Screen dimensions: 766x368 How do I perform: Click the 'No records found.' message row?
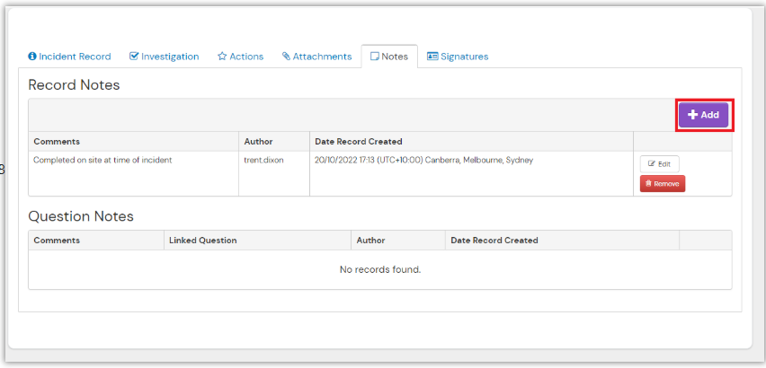click(379, 269)
